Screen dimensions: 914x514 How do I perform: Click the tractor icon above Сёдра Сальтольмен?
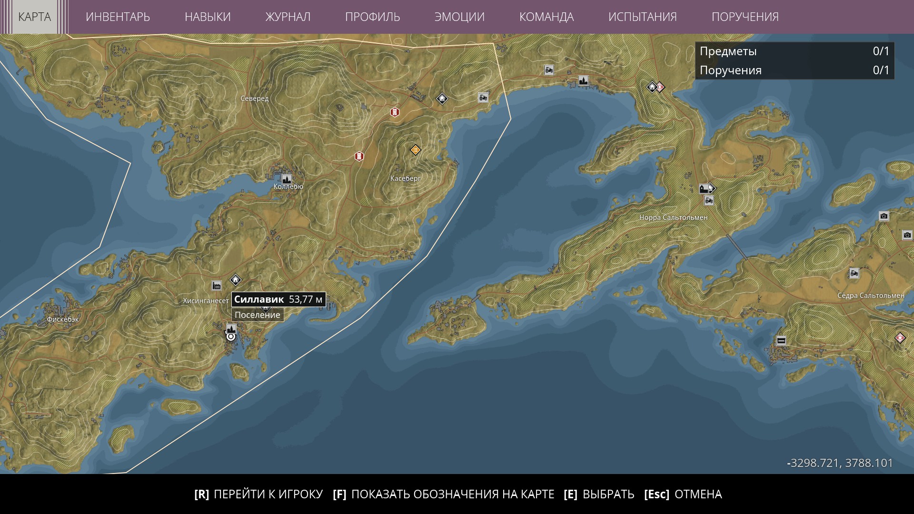[854, 273]
